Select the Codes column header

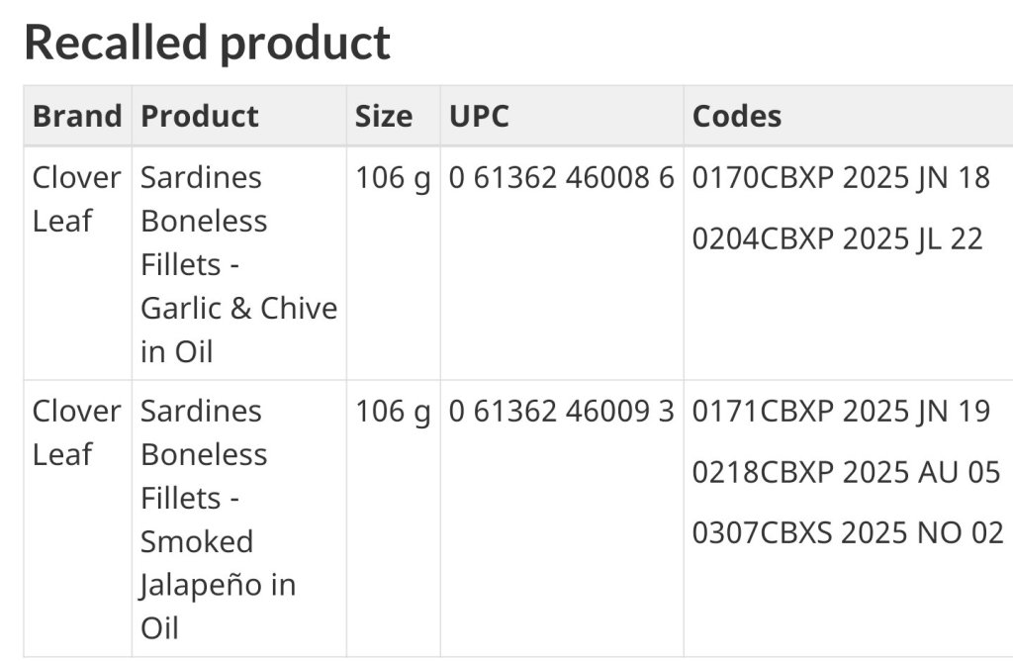click(737, 116)
